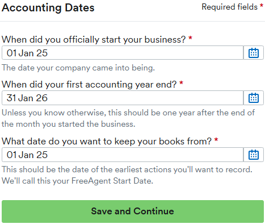265x224 pixels.
Task: Click the Accounting Dates heading
Action: (x=48, y=8)
